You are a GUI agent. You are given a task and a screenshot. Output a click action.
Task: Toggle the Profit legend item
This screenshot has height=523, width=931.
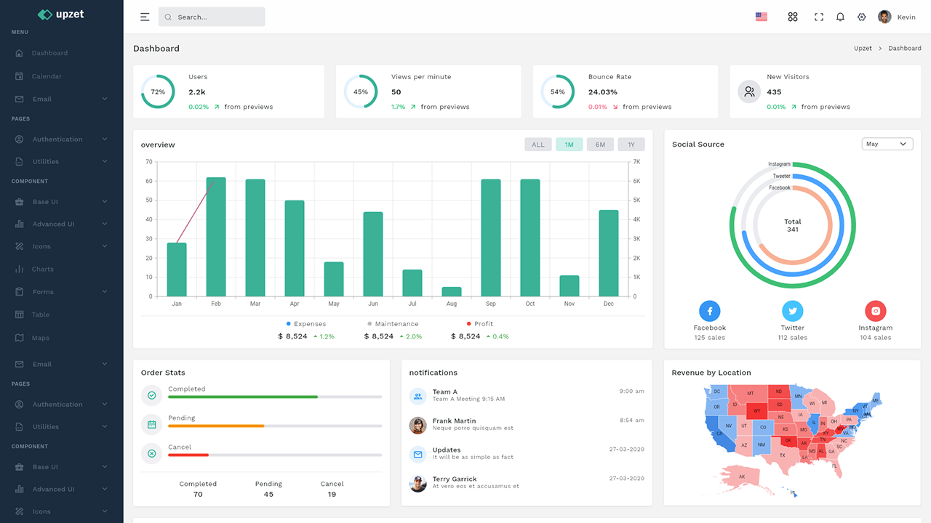click(480, 324)
